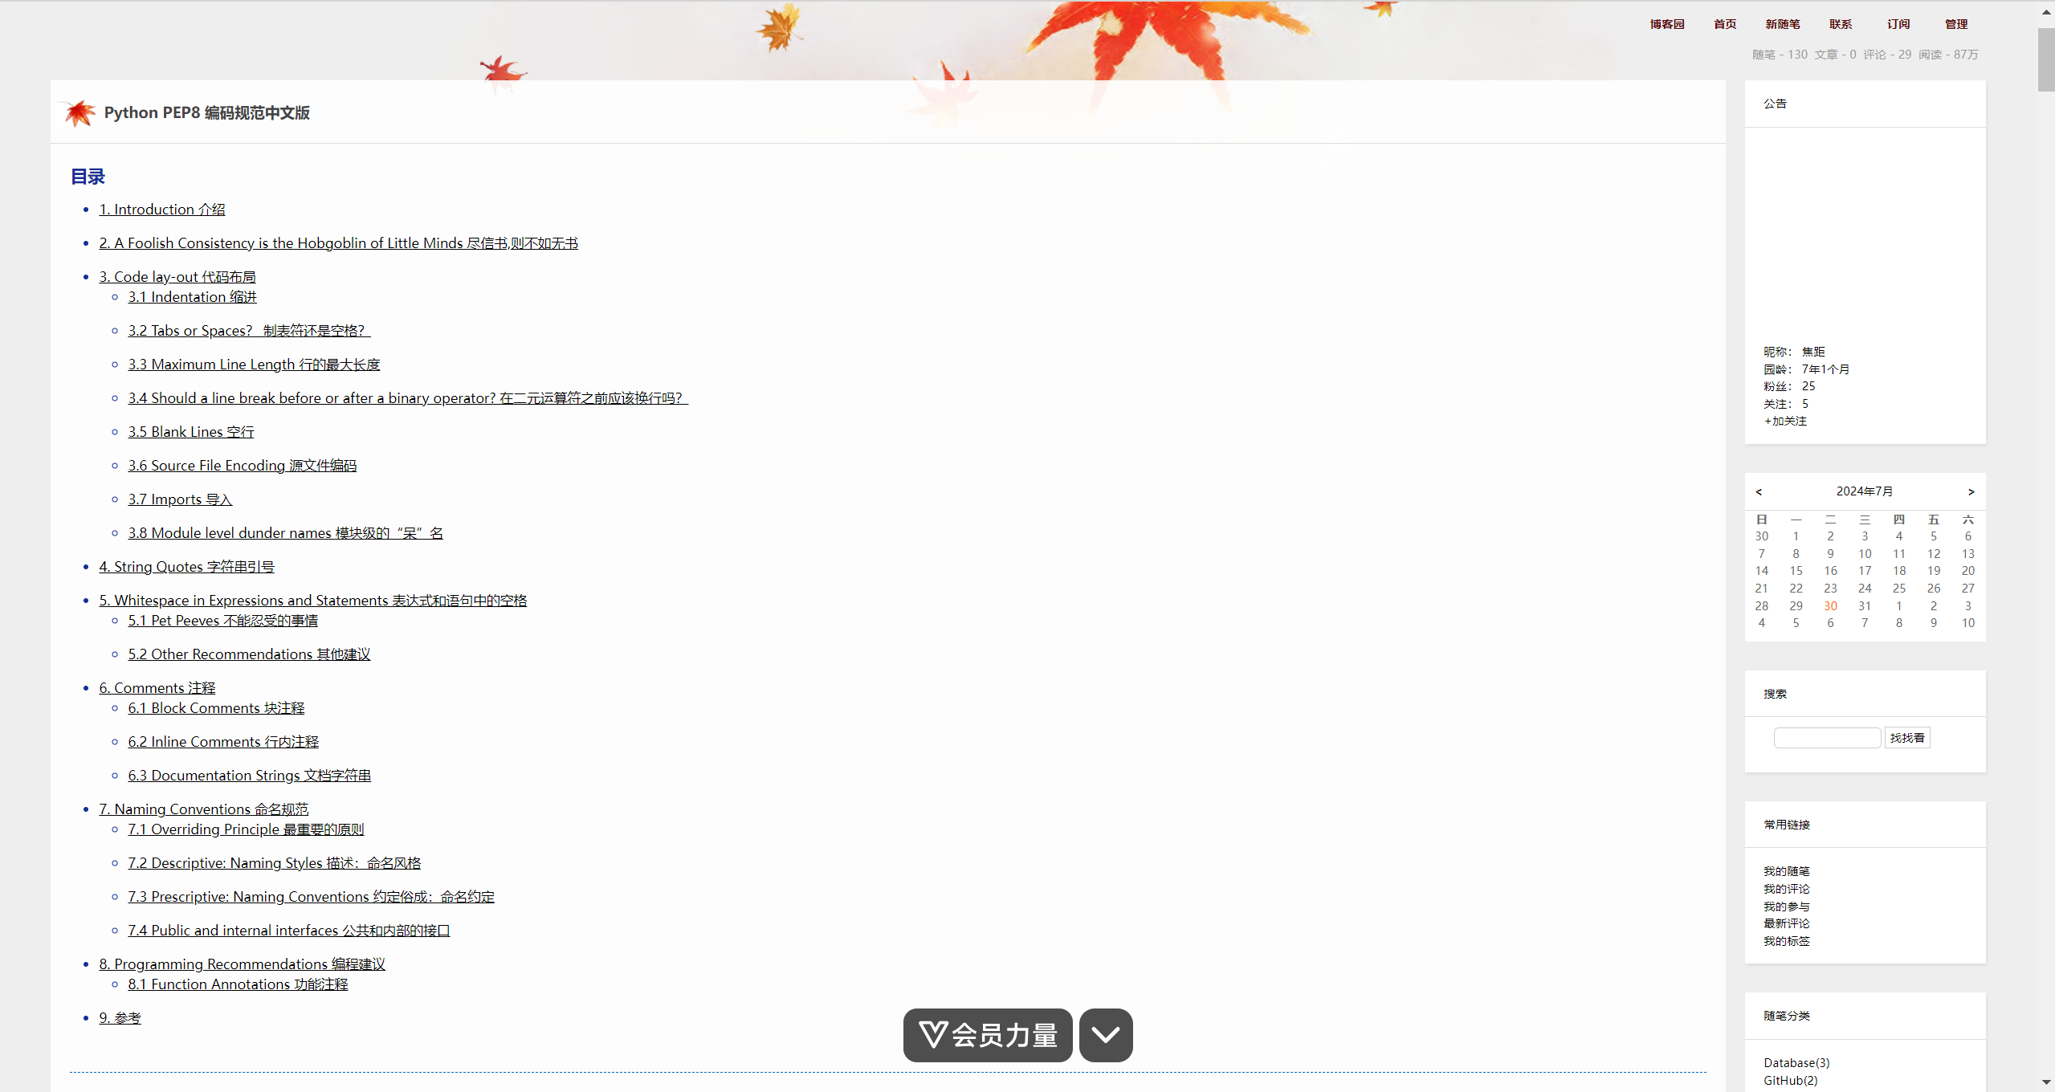The width and height of the screenshot is (2055, 1092).
Task: Open 3.7 Imports 导入
Action: pos(180,499)
